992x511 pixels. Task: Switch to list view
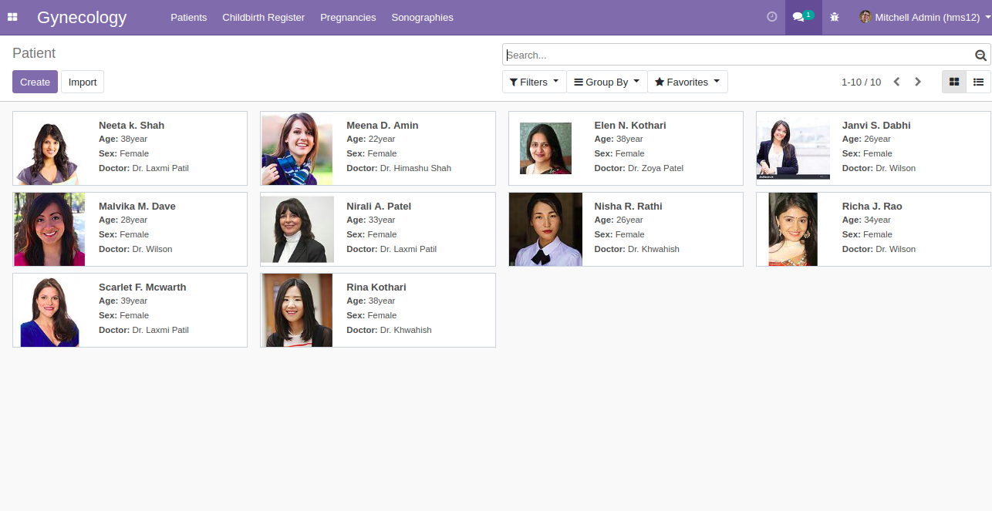click(979, 82)
